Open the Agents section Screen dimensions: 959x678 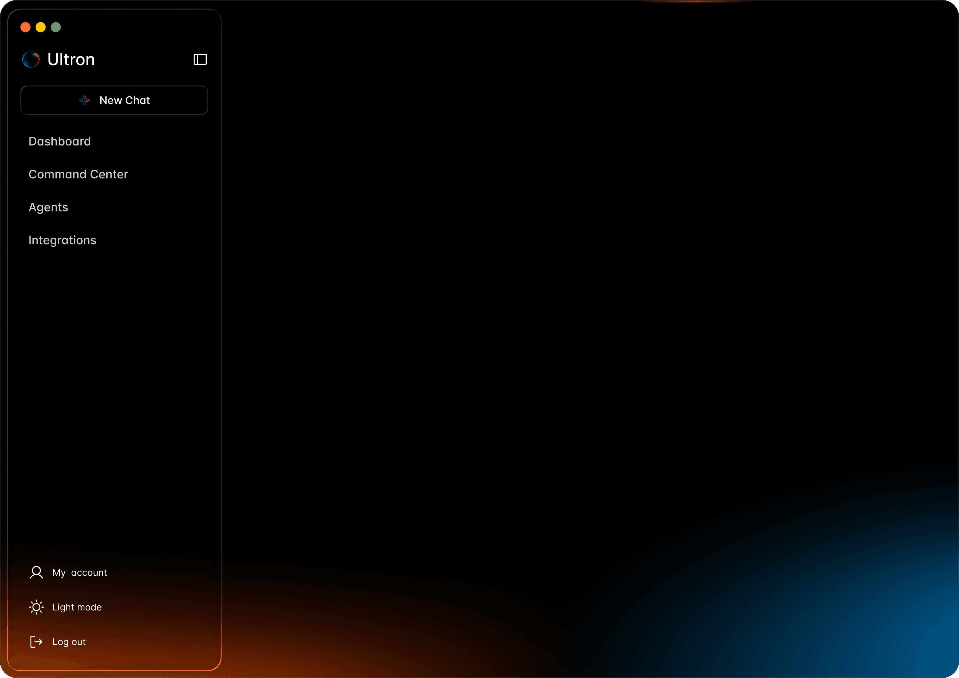point(48,207)
